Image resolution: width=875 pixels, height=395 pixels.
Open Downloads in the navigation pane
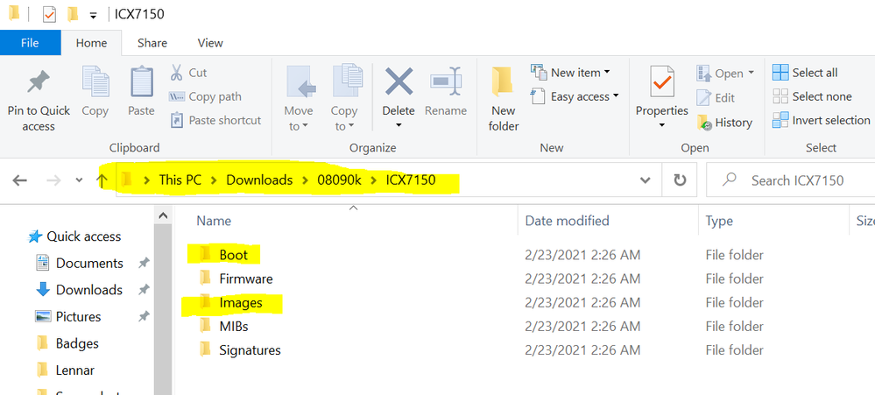click(88, 290)
